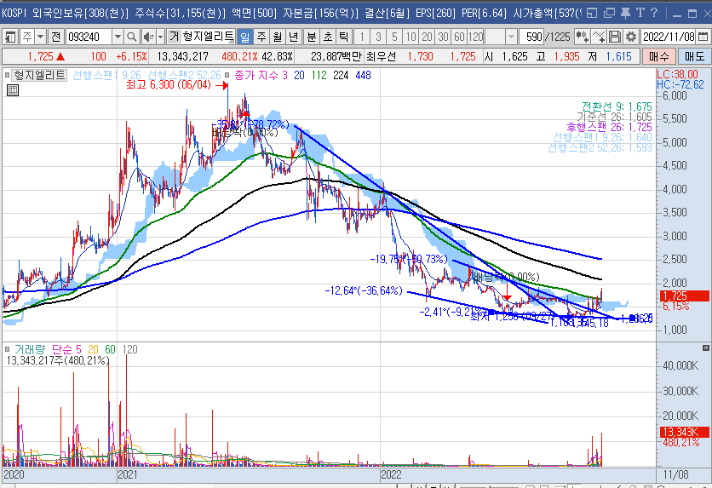Click the speaker sound alert icon
Image resolution: width=712 pixels, height=488 pixels.
coord(148,37)
